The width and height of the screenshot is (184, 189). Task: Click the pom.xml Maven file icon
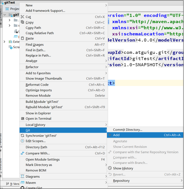[16, 36]
